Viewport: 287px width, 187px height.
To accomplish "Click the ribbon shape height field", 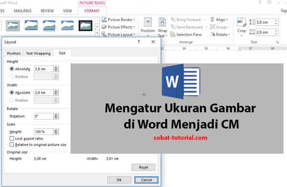I will (x=265, y=22).
